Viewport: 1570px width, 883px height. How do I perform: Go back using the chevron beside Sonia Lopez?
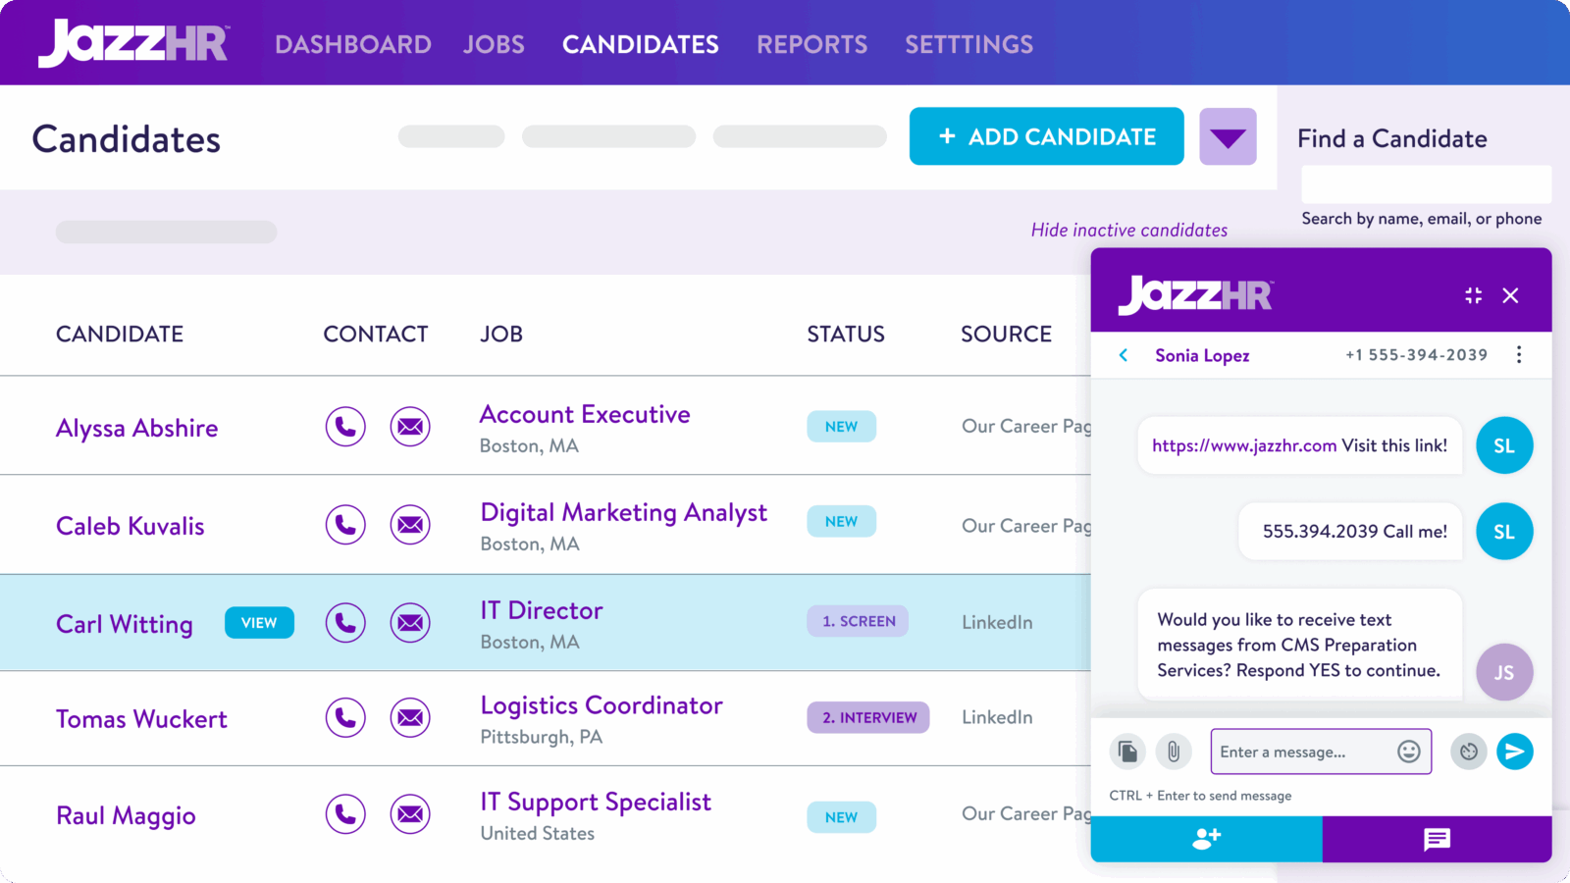[1124, 355]
